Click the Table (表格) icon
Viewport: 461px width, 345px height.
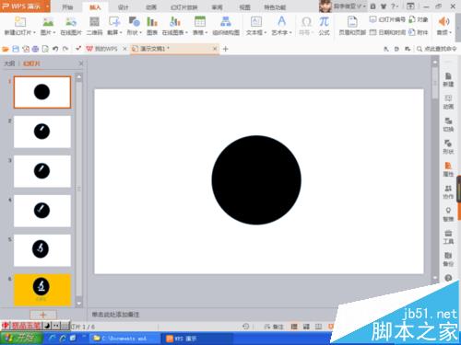[200, 21]
